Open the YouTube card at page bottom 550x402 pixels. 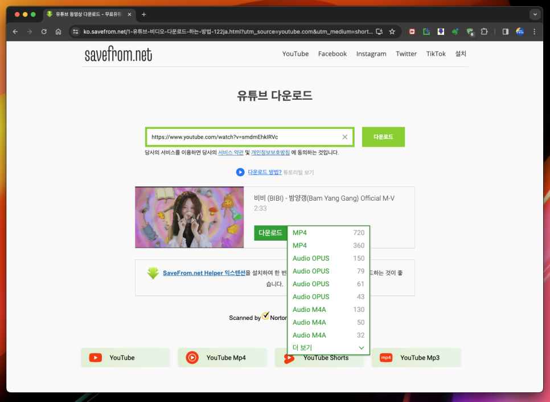pos(126,358)
